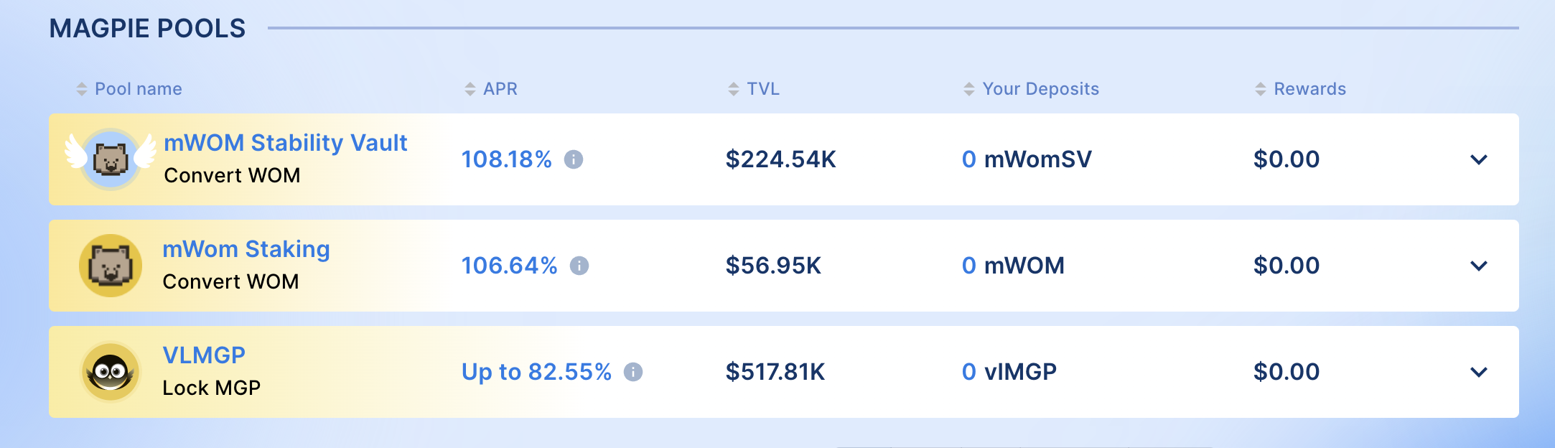Expand the mWom Staking row chevron
The height and width of the screenshot is (448, 1555).
1479,266
